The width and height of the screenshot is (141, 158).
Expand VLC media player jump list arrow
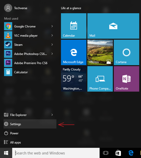point(52,35)
